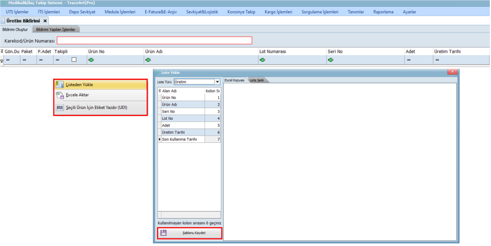Image resolution: width=491 pixels, height=246 pixels.
Task: Click the filter icon under Lot Numarası column
Action: pyautogui.click(x=262, y=60)
